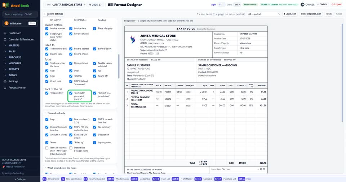Toggle the Light/Dark theme switch
The width and height of the screenshot is (346, 182).
point(221,4)
